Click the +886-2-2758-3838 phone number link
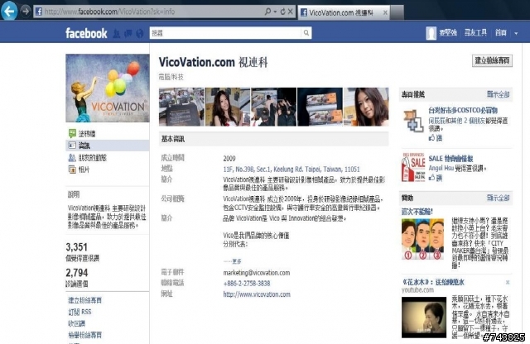Viewport: 530px width, 344px height. 247,284
